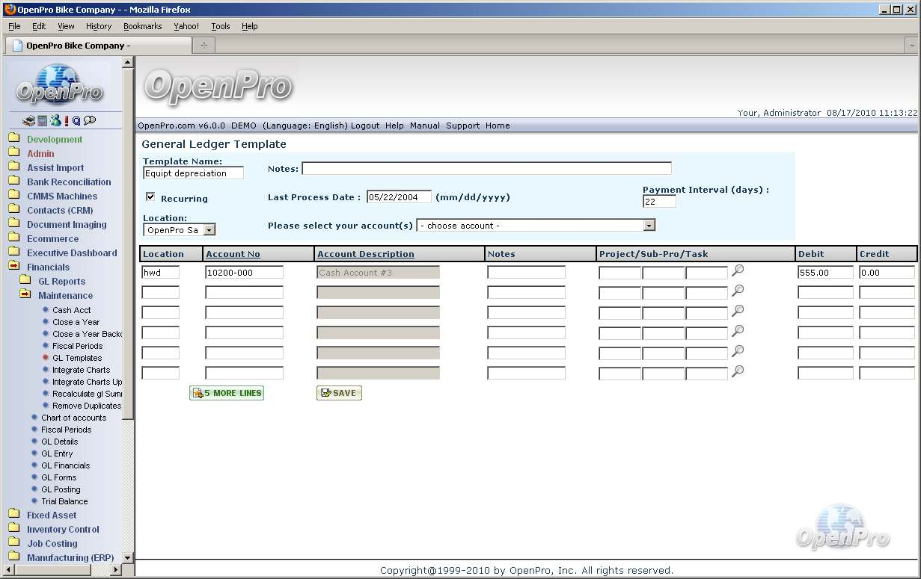921x579 pixels.
Task: Expand the choose account dropdown
Action: [x=649, y=225]
